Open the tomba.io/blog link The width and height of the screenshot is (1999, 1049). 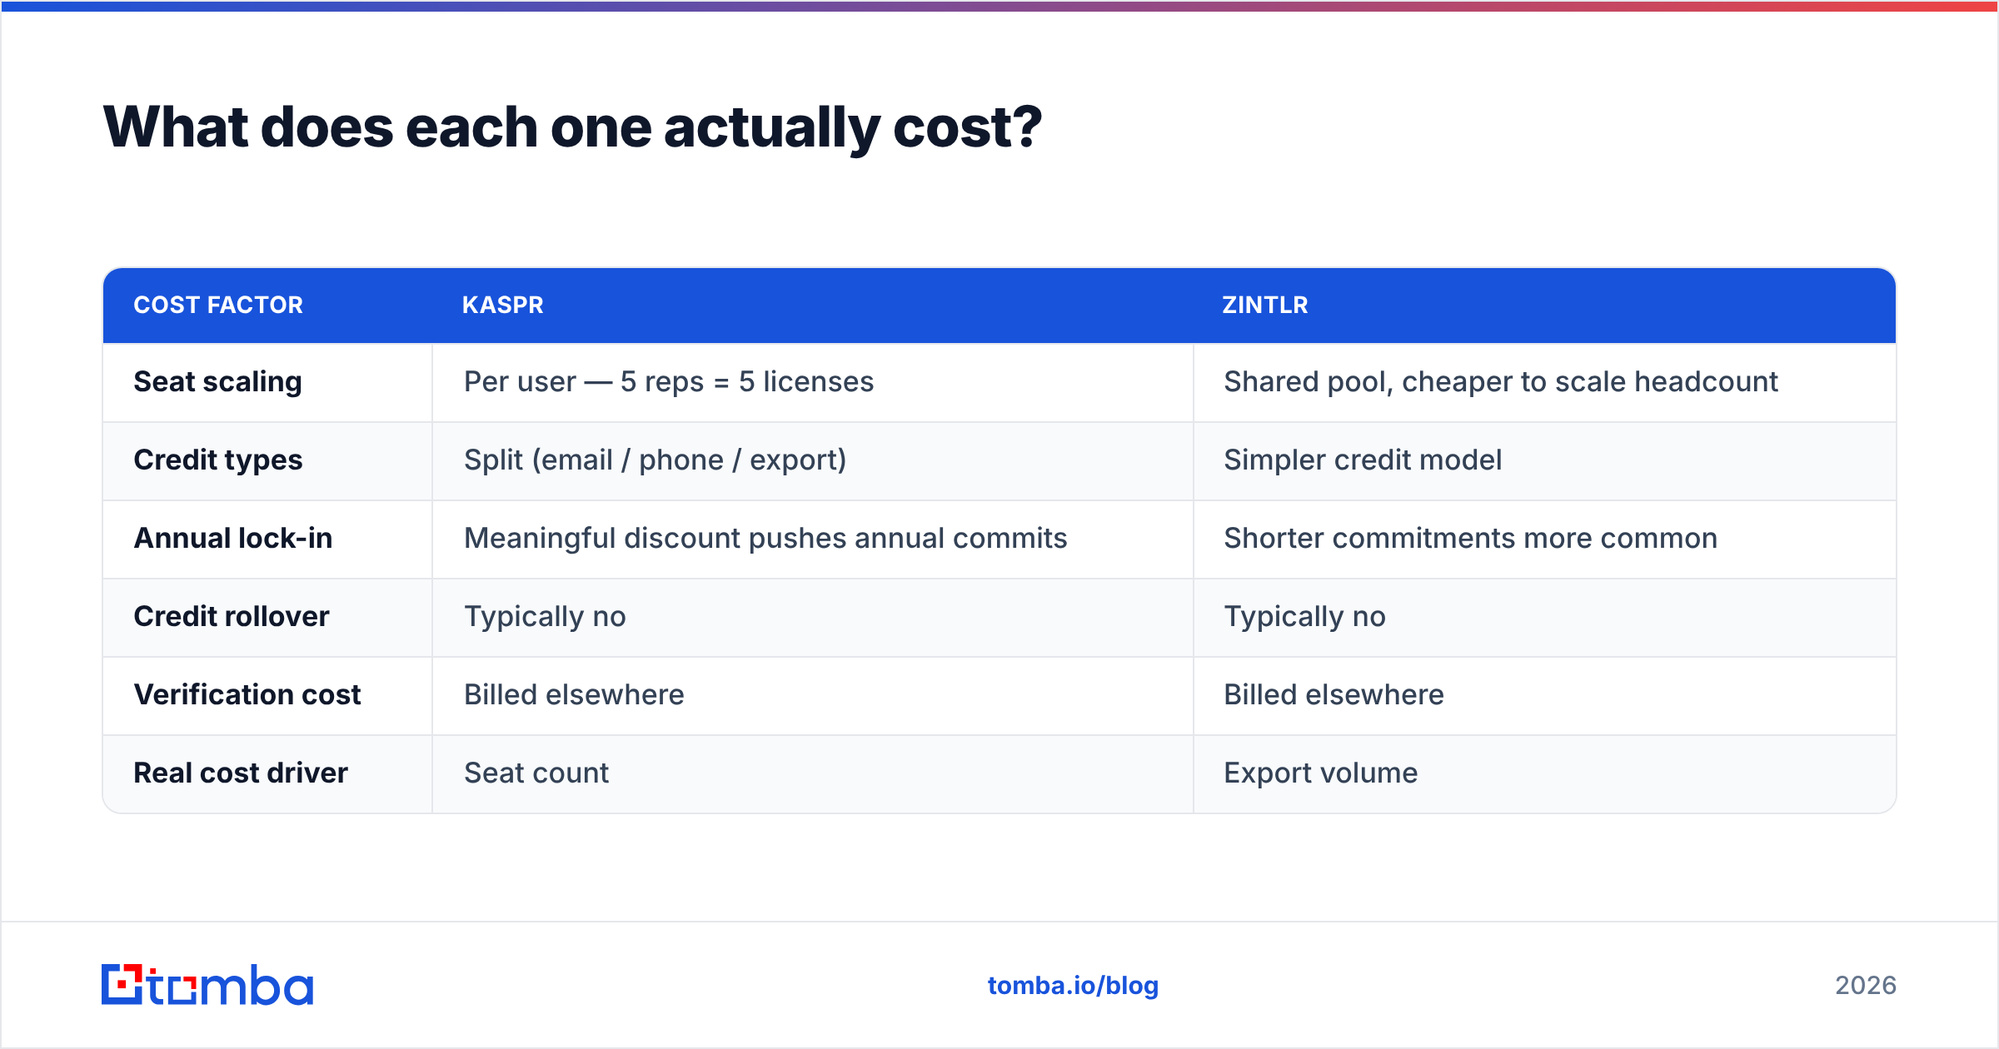coord(1073,986)
